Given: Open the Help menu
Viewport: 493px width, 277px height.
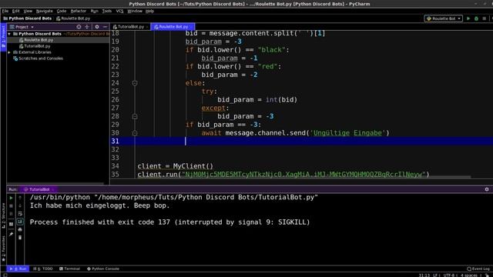Looking at the screenshot, I should coord(149,11).
